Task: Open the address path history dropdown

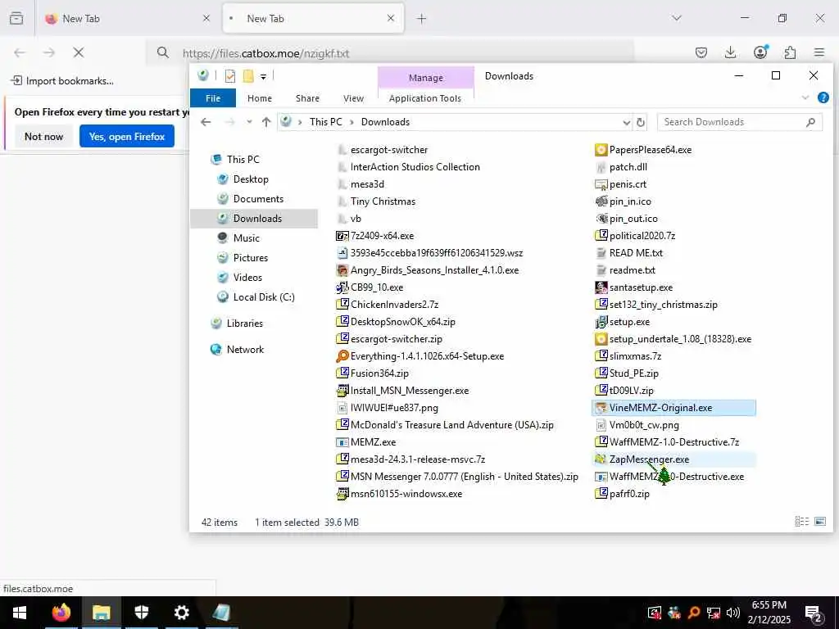Action: 627,123
